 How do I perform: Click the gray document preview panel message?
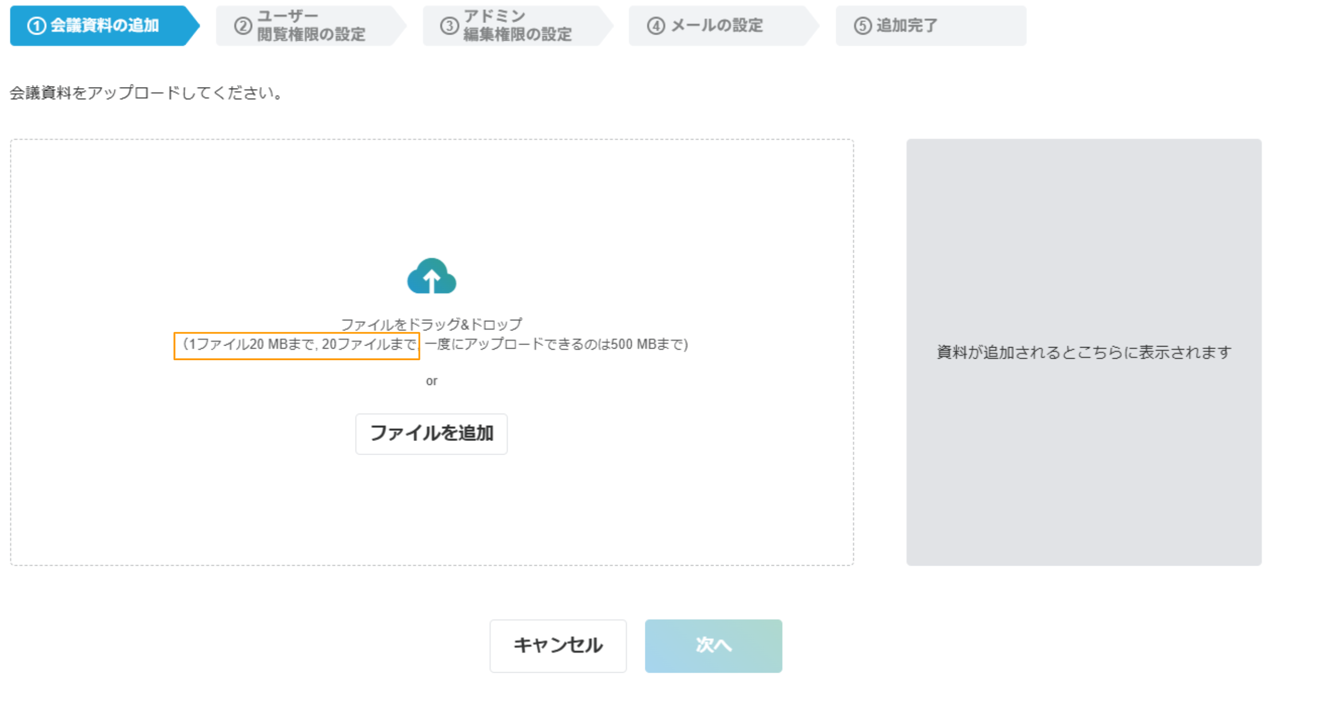(1084, 352)
